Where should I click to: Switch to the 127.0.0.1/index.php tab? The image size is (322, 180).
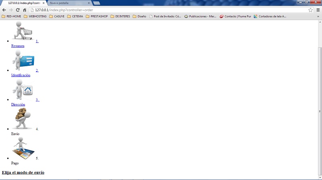point(24,3)
